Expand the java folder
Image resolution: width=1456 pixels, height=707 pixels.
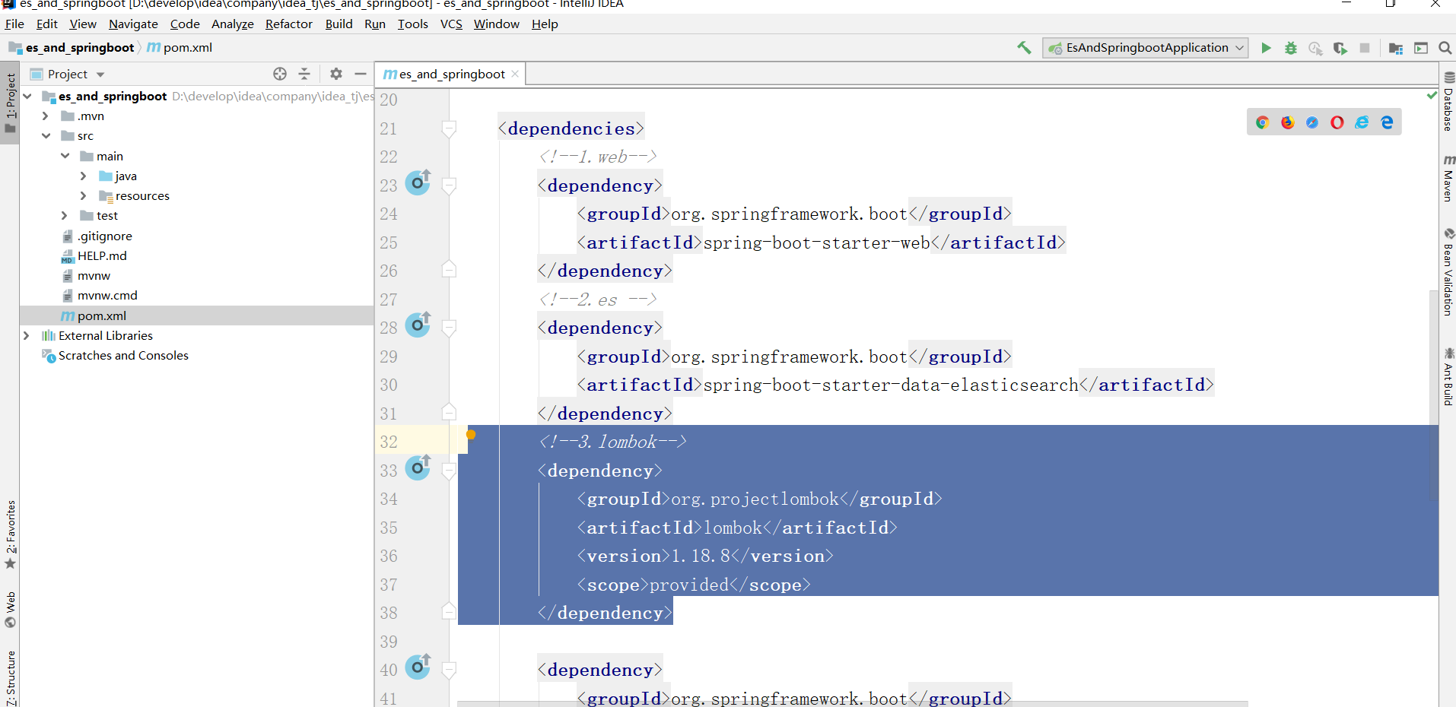(x=84, y=176)
